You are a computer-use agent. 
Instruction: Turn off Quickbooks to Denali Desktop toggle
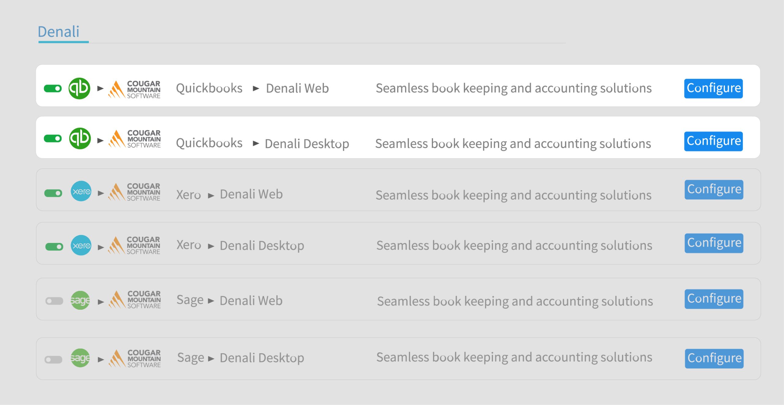point(53,139)
